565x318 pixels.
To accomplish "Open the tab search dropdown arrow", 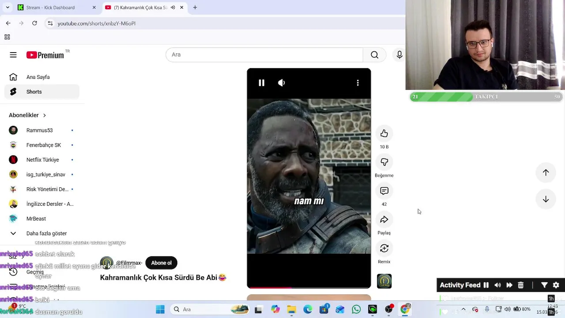I will [8, 8].
